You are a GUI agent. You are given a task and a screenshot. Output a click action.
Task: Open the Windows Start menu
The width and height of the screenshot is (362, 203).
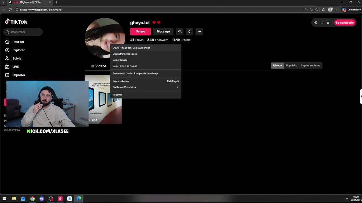pyautogui.click(x=4, y=199)
